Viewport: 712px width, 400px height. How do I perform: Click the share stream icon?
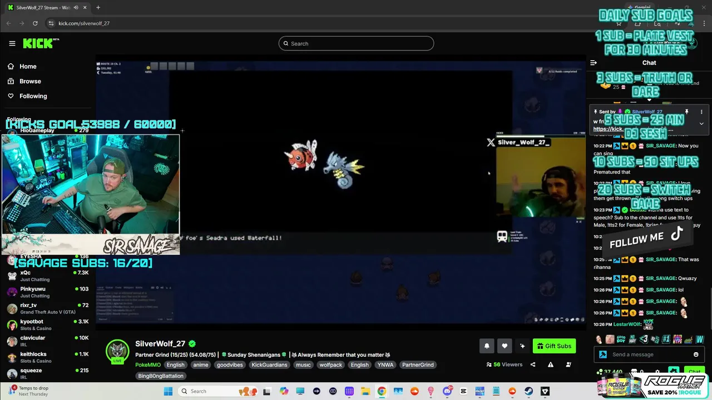click(x=533, y=365)
